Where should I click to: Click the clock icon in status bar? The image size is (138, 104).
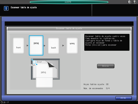(2, 102)
